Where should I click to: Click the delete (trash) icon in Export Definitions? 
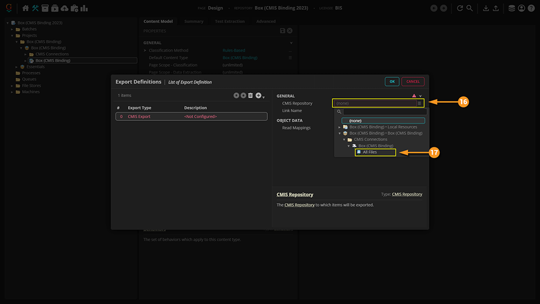pos(251,96)
